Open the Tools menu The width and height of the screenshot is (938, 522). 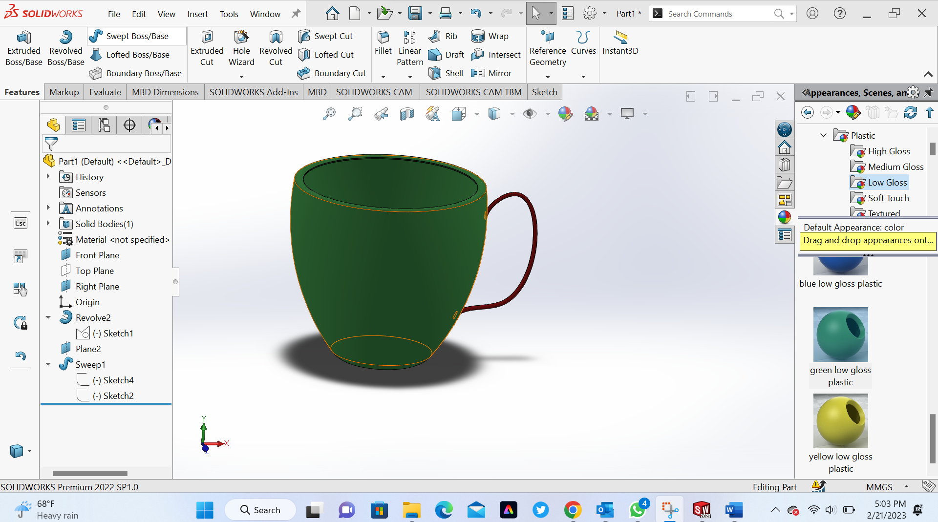(x=229, y=14)
